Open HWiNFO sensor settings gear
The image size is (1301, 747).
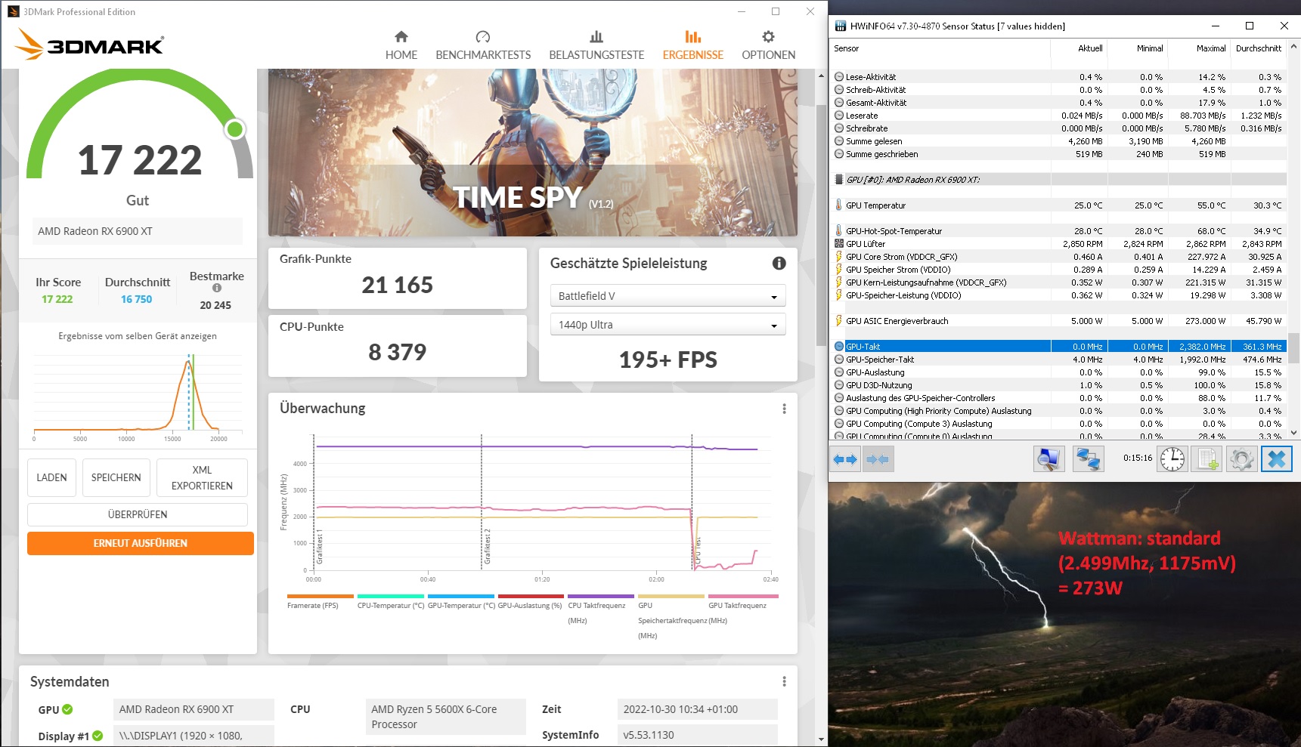[x=1241, y=458]
